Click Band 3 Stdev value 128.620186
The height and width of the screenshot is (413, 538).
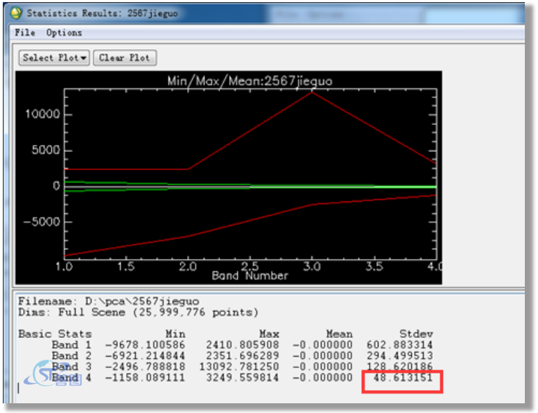[400, 366]
